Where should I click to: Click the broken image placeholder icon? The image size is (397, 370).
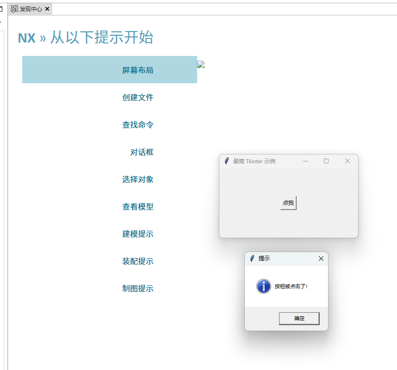[201, 65]
